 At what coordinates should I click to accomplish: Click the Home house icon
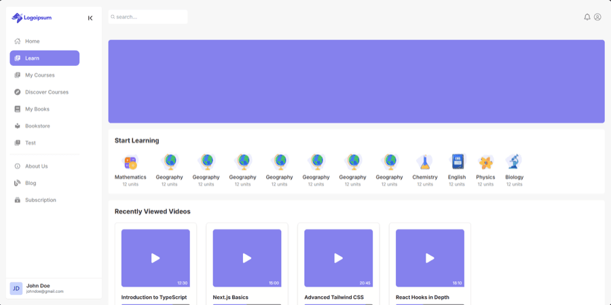point(17,41)
